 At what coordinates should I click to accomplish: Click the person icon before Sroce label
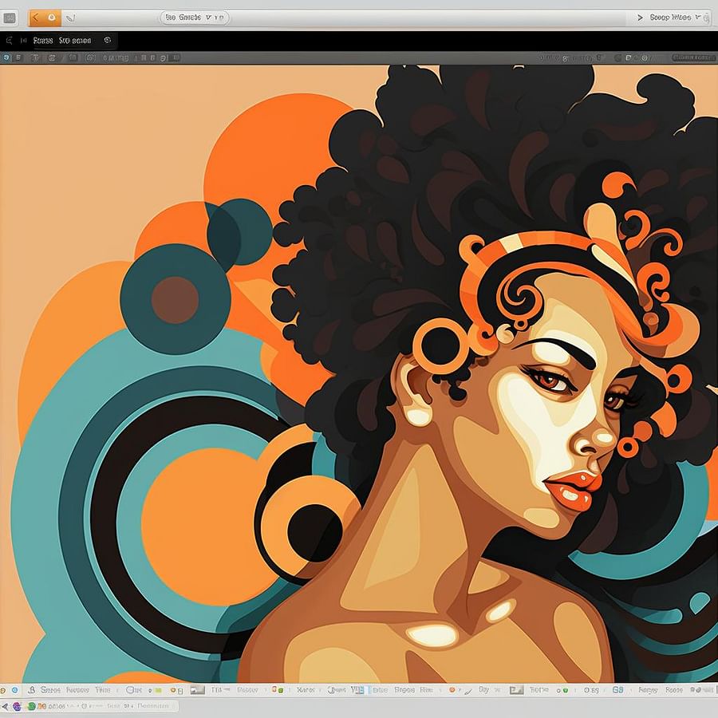click(31, 689)
